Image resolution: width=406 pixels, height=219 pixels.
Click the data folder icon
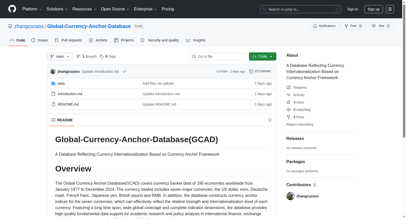(x=53, y=83)
